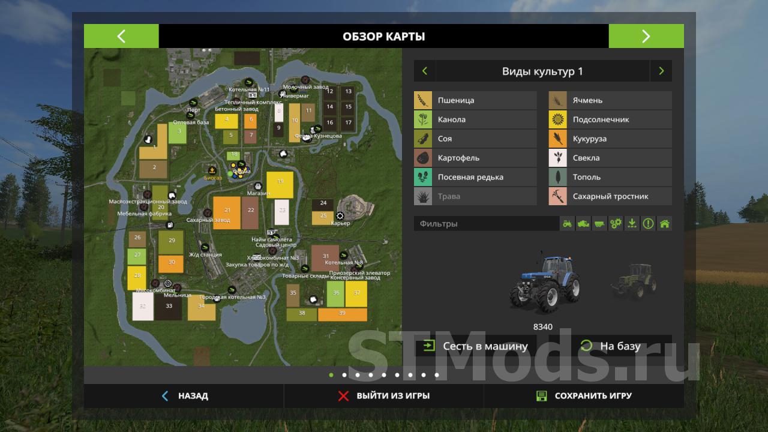The image size is (768, 432).
Task: Click the orange Биогаз marker on the map
Action: click(x=212, y=171)
